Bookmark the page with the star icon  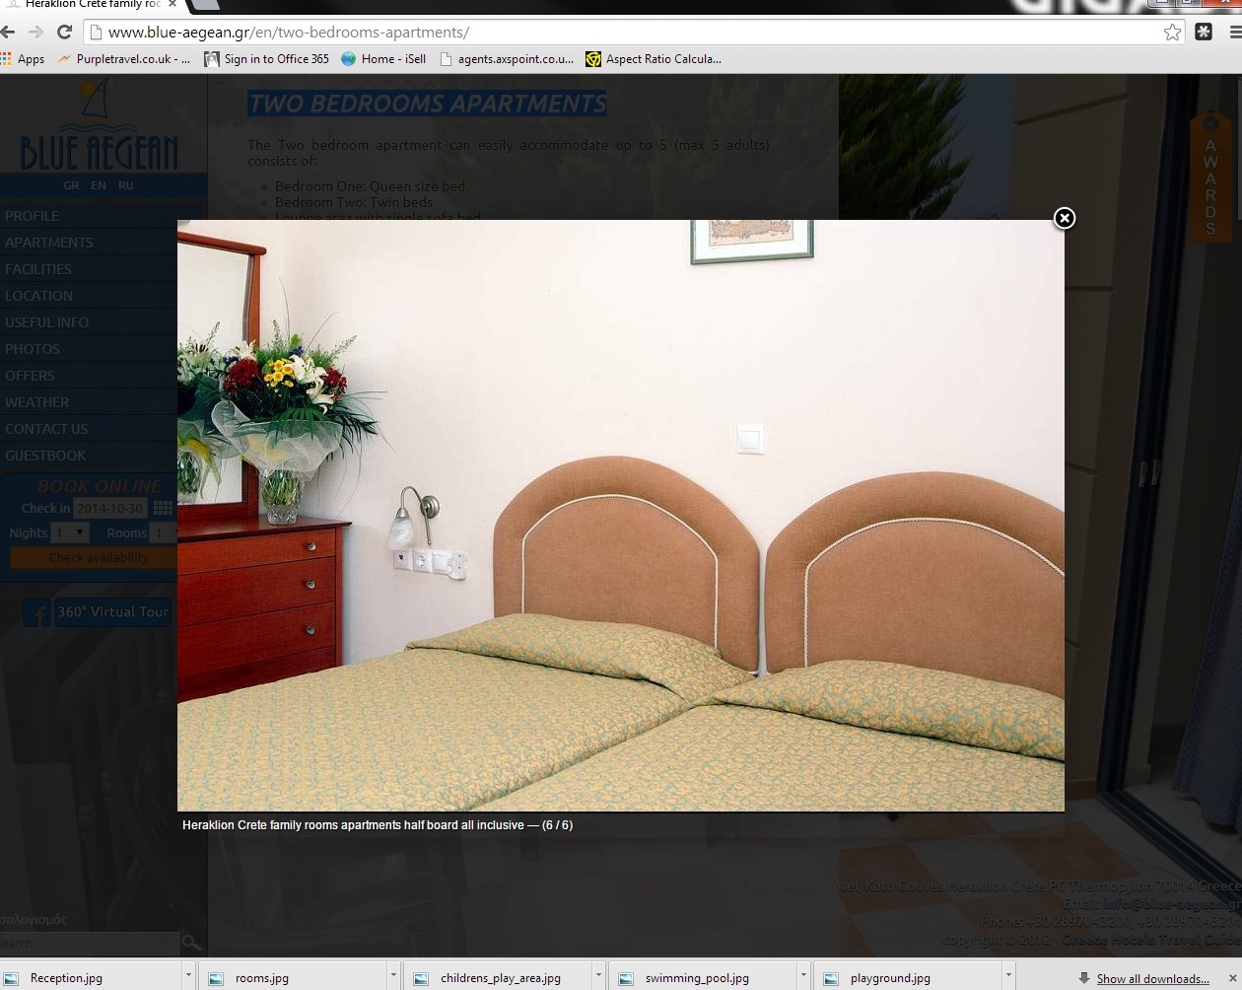(1172, 32)
